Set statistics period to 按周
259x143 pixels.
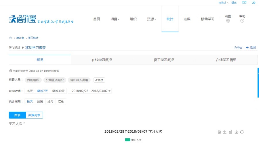point(40,102)
